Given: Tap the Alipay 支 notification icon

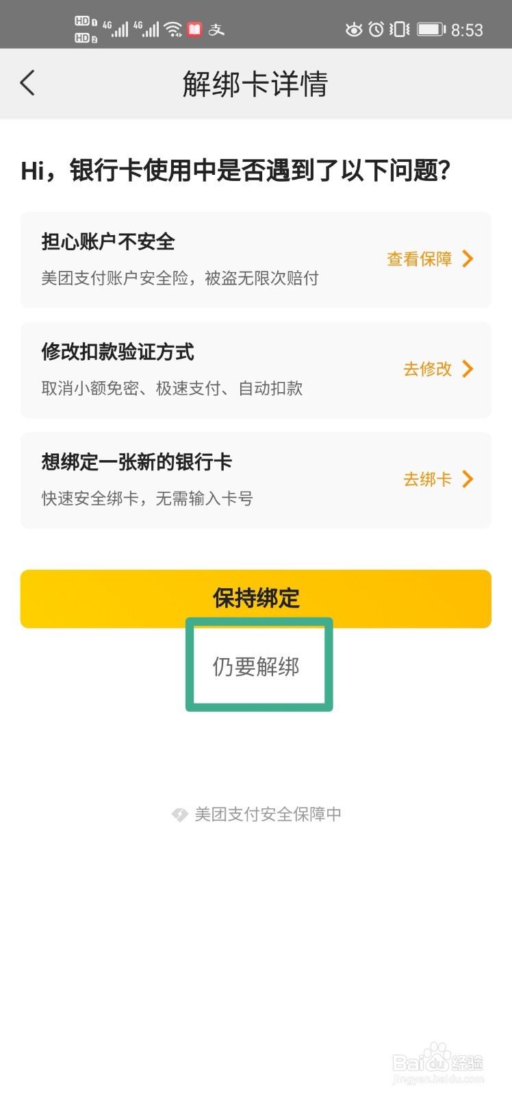Looking at the screenshot, I should coord(216,29).
